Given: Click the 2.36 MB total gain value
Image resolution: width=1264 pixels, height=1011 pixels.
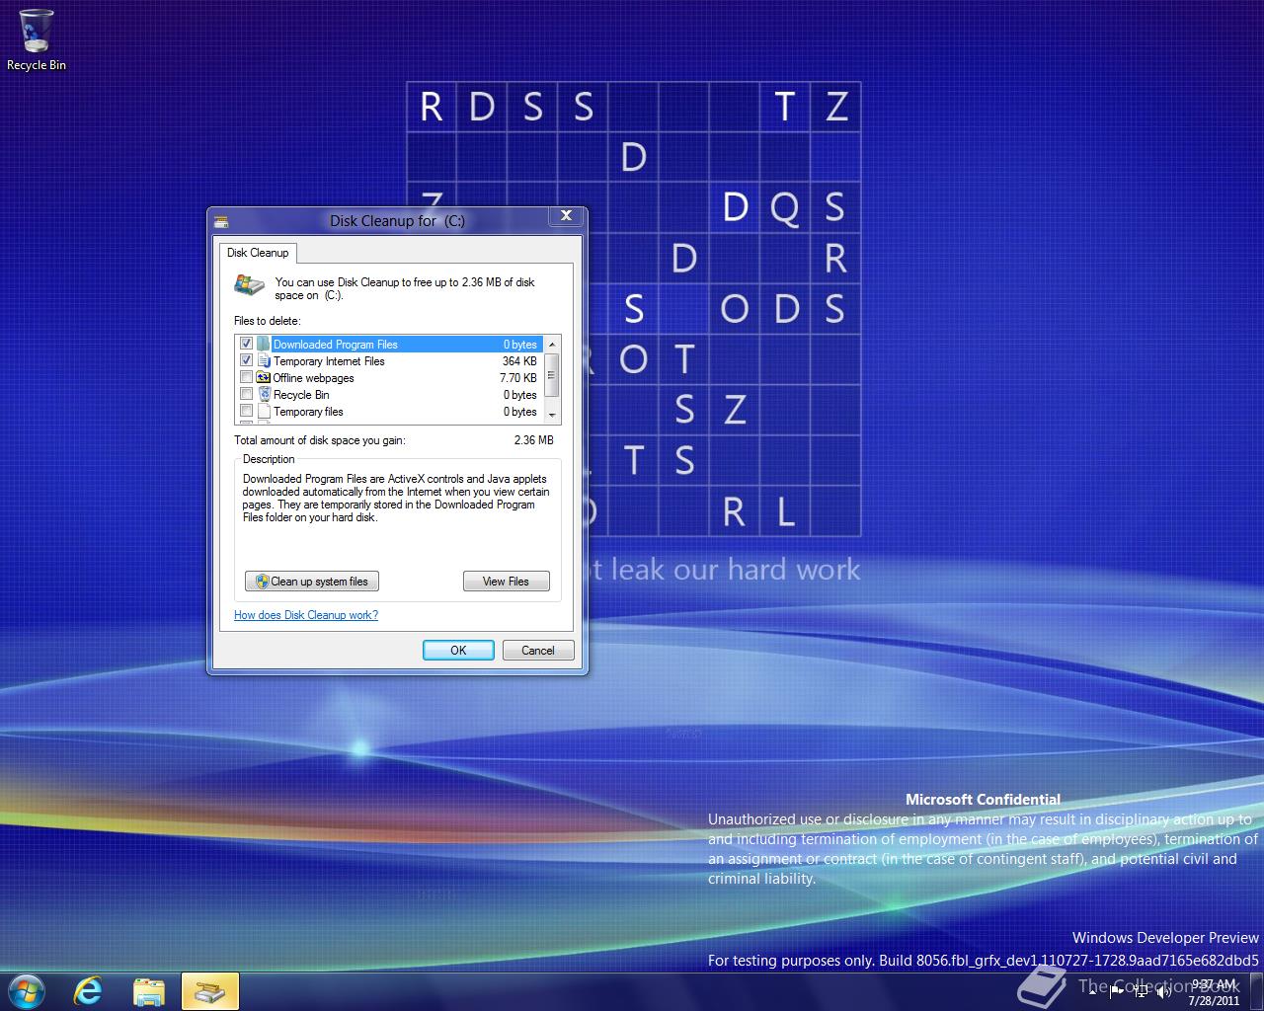Looking at the screenshot, I should [x=533, y=440].
